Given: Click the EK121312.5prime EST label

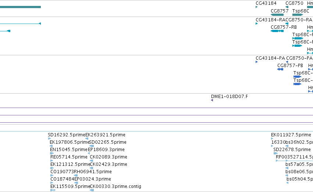Looking at the screenshot, I should coord(70,164).
